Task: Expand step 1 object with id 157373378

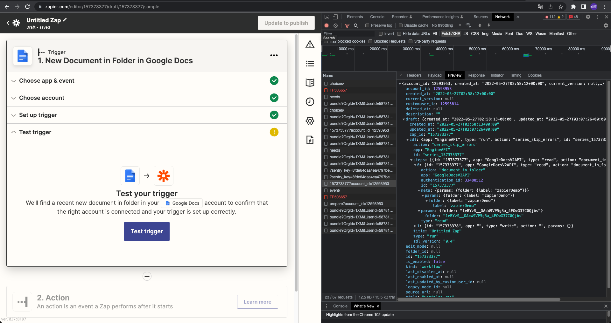Action: pyautogui.click(x=415, y=226)
